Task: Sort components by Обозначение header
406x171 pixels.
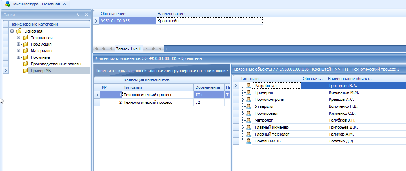Action: click(x=209, y=87)
